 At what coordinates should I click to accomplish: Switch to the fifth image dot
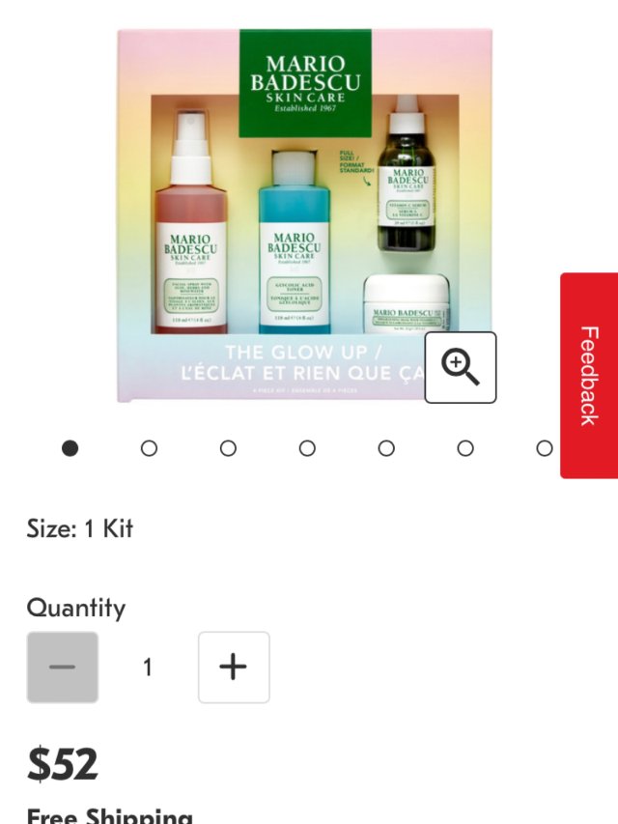point(386,448)
